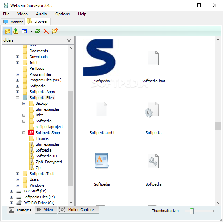Expand the Windows folder
Viewport: 223px width, 222px height.
[x=17, y=185]
